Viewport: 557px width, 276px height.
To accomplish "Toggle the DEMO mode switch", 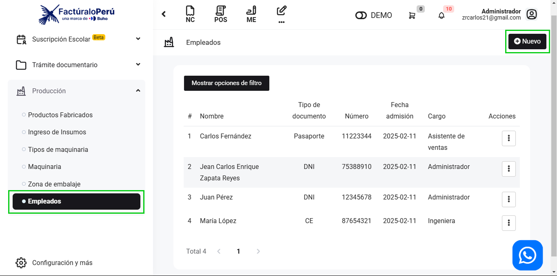I will [x=361, y=15].
